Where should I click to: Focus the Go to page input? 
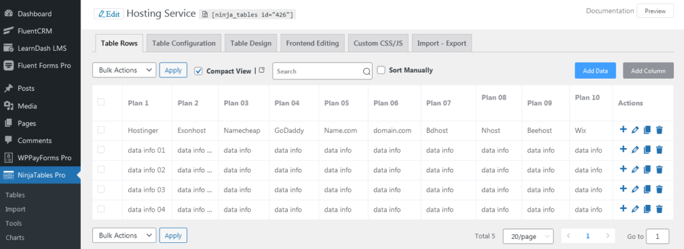click(658, 236)
